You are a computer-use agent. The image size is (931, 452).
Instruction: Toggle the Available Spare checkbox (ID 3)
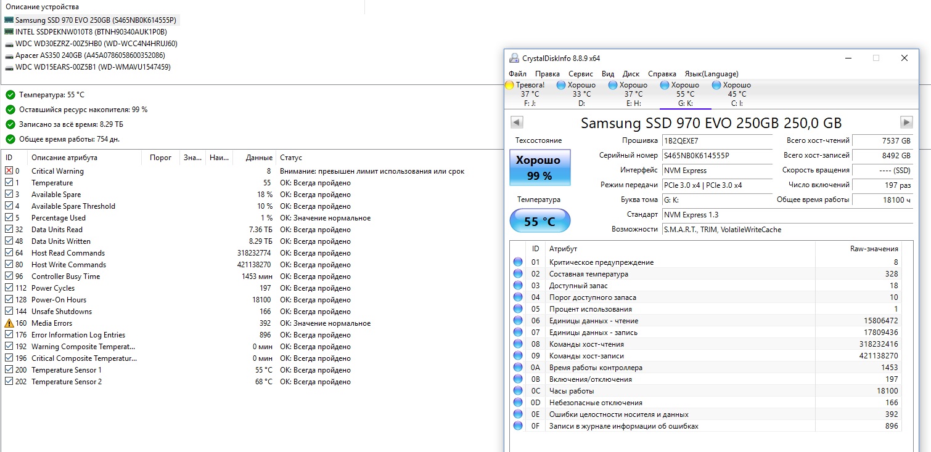click(x=9, y=195)
